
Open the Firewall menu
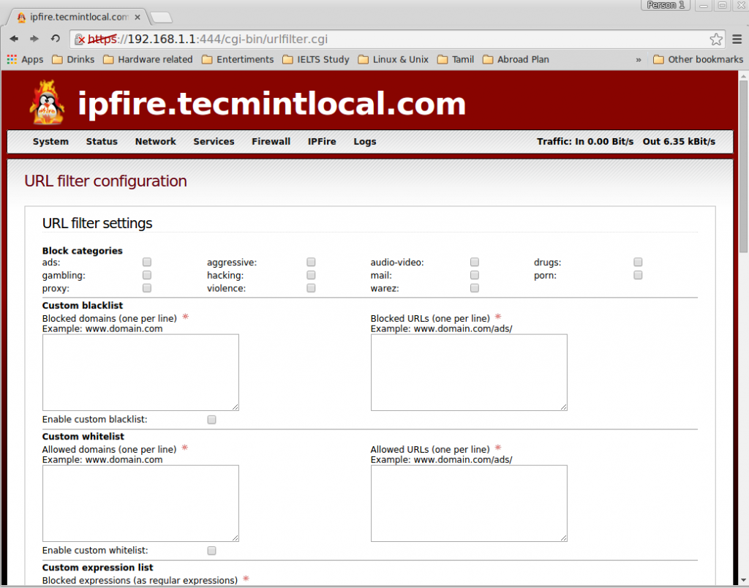tap(271, 142)
